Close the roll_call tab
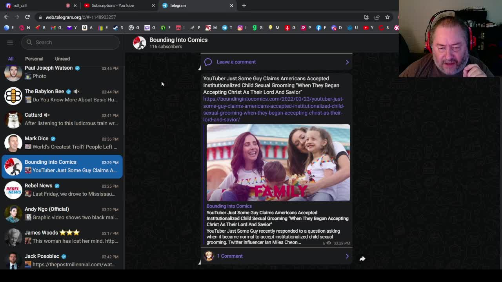This screenshot has width=502, height=282. click(x=75, y=5)
